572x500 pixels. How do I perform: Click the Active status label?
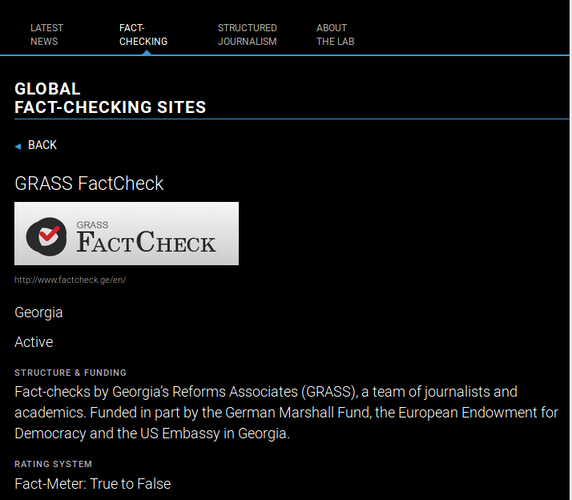point(34,342)
